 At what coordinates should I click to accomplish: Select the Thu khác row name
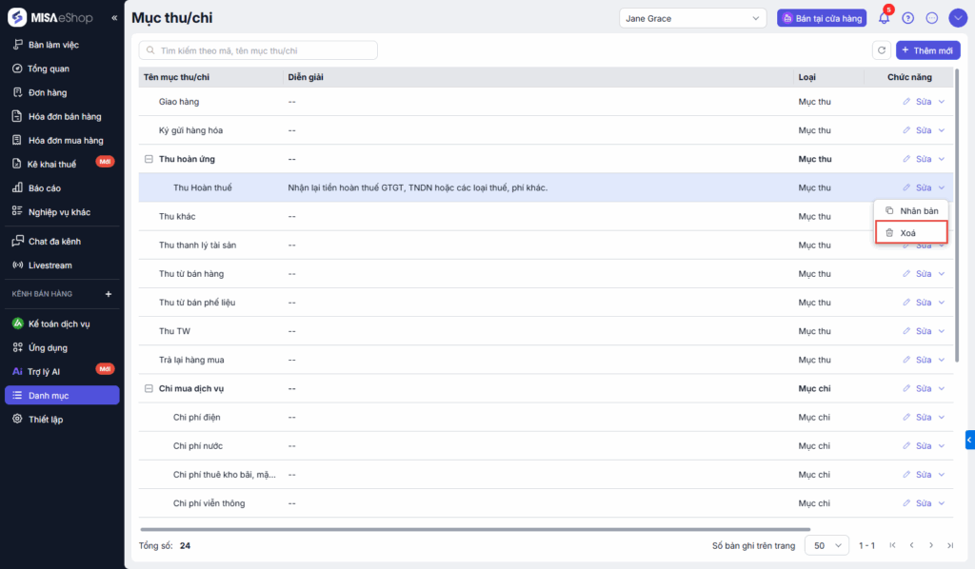177,216
